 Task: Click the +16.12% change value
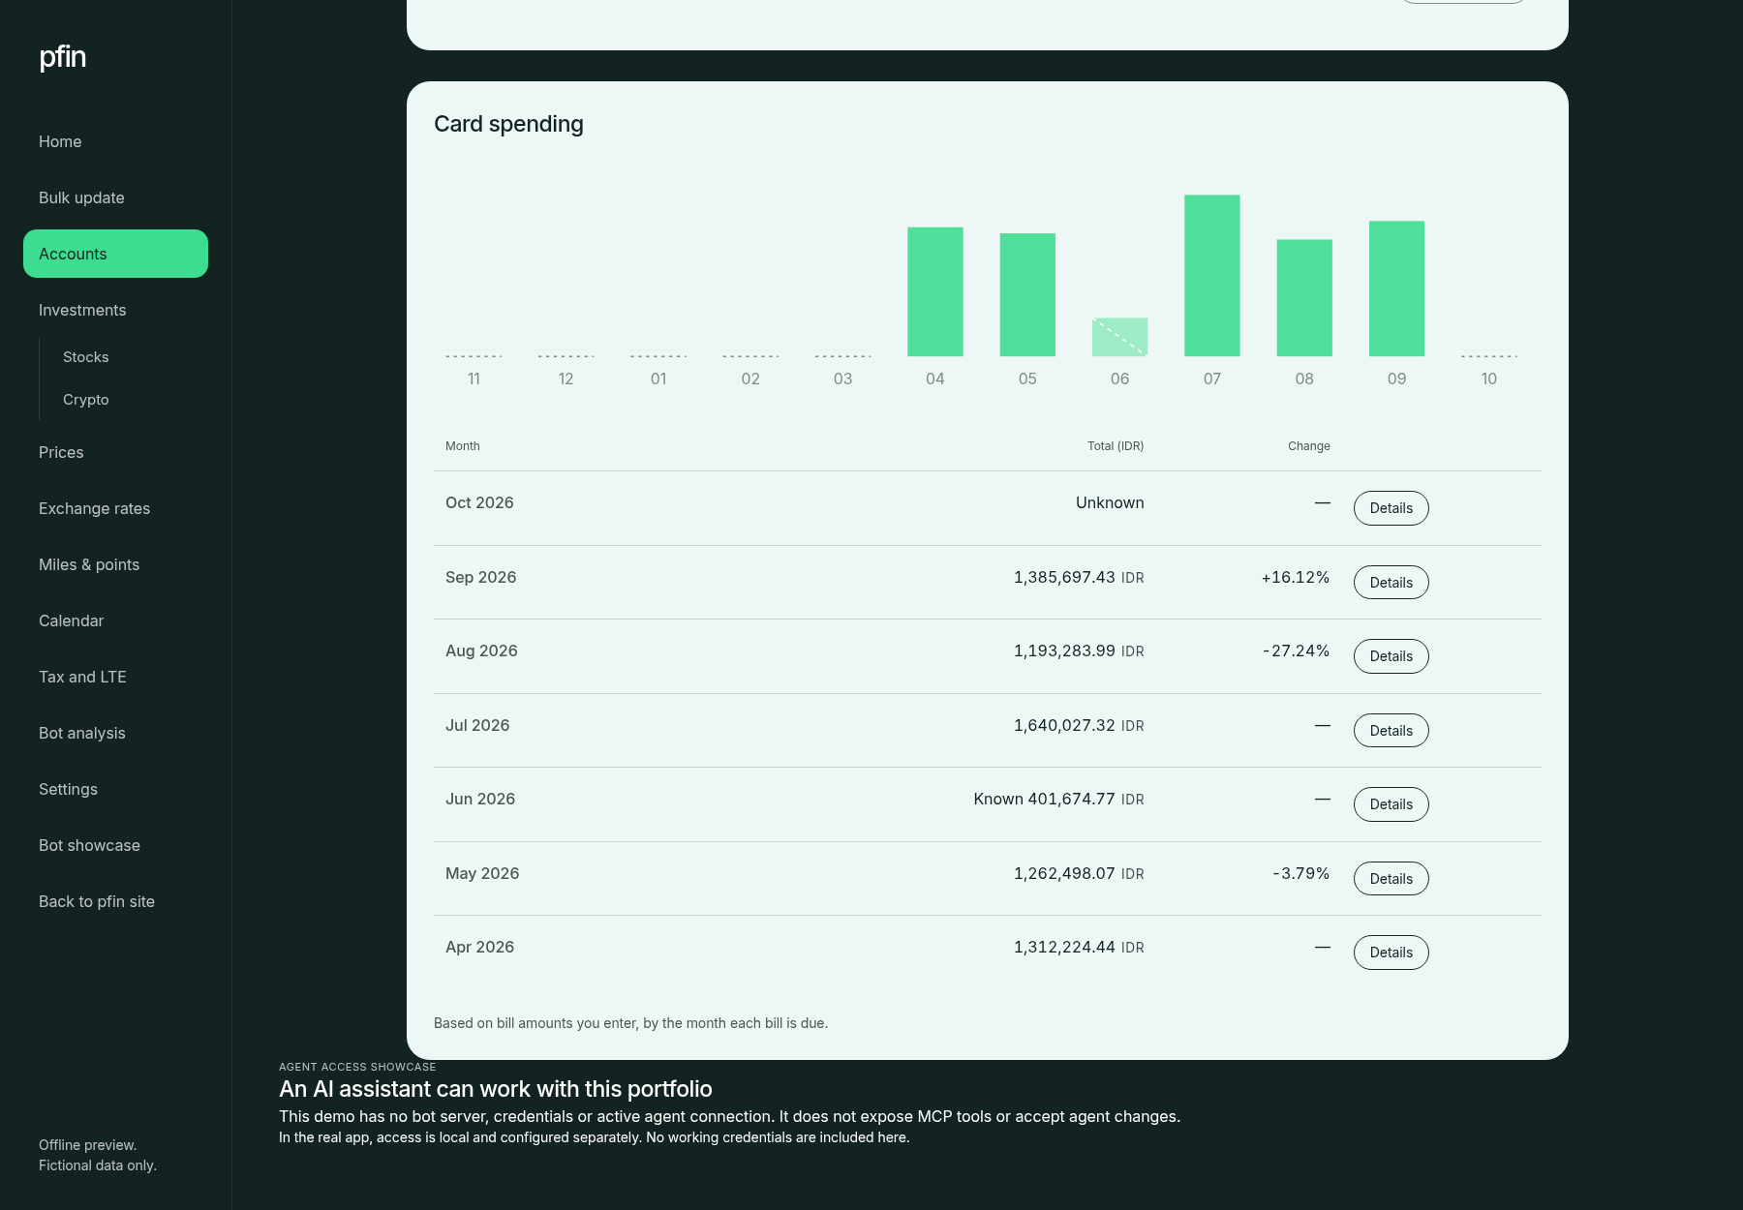[1296, 577]
